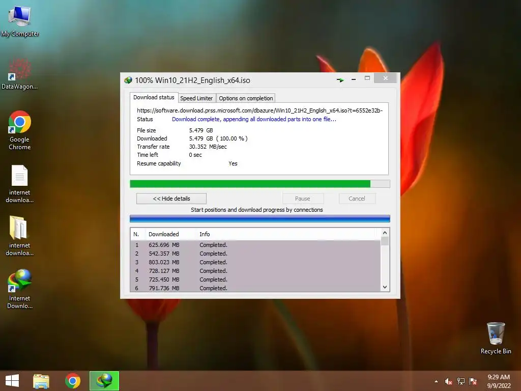Select connection 2 row 542.357 MB
The width and height of the screenshot is (521, 391).
coord(255,254)
